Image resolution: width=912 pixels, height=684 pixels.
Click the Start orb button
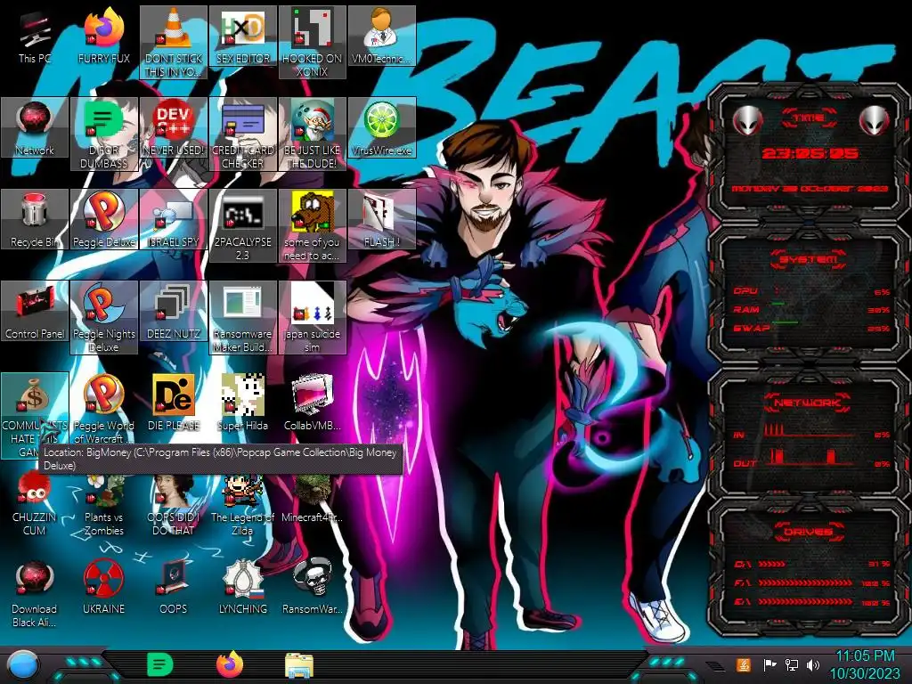coord(23,665)
